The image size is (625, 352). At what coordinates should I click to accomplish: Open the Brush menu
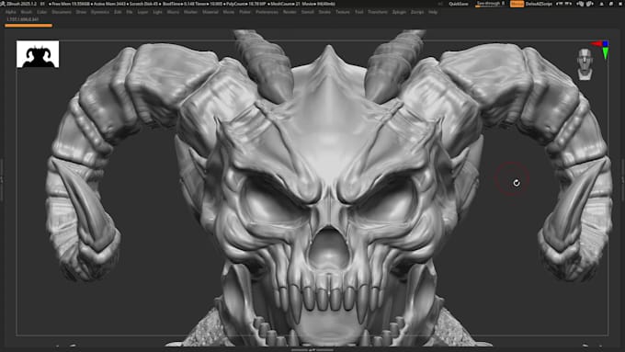point(27,12)
